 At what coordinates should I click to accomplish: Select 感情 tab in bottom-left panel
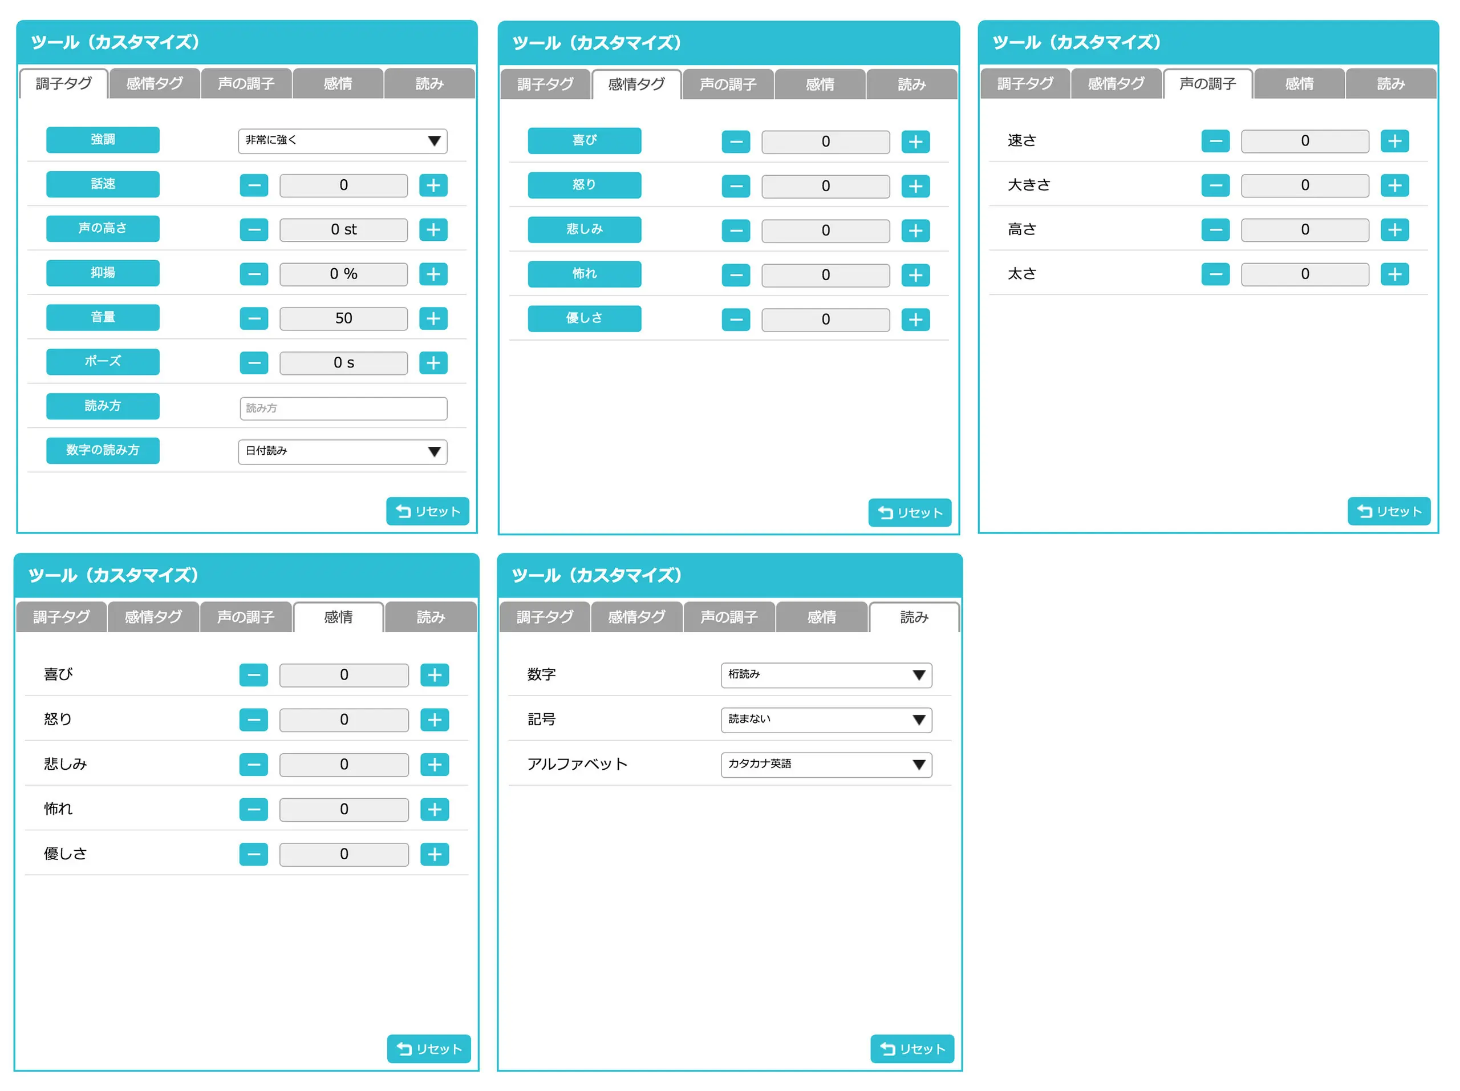(x=338, y=617)
